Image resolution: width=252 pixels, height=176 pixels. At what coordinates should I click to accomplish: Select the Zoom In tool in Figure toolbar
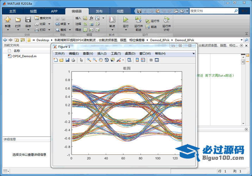[x=89, y=60]
